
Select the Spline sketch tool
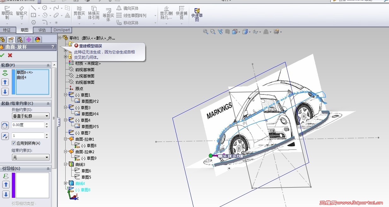(56, 8)
